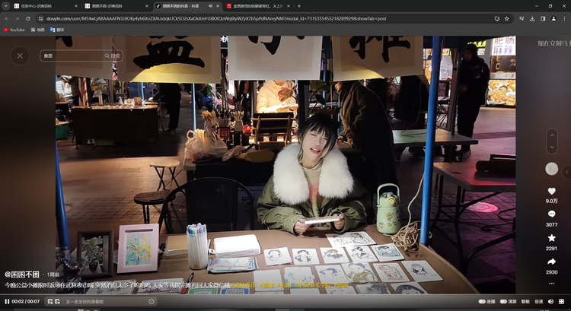Open the author's round avatar
This screenshot has width=571, height=311.
[x=552, y=169]
